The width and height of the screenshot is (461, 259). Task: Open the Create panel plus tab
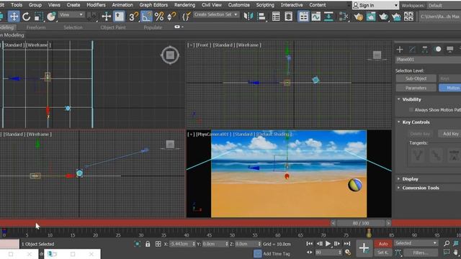point(400,50)
